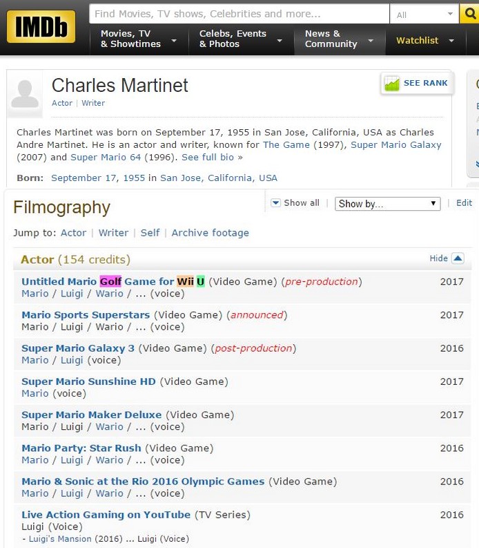Viewport: 479px width, 548px height.
Task: Click the search magnifier icon
Action: (x=469, y=14)
